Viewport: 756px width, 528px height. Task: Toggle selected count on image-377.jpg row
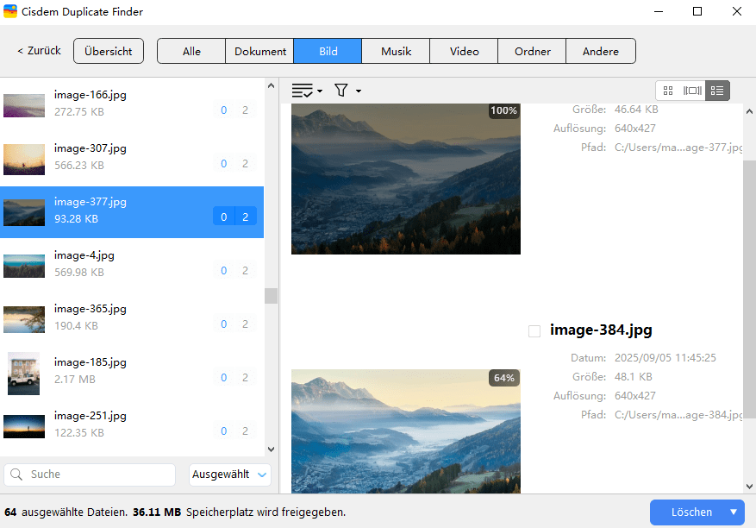pyautogui.click(x=224, y=217)
